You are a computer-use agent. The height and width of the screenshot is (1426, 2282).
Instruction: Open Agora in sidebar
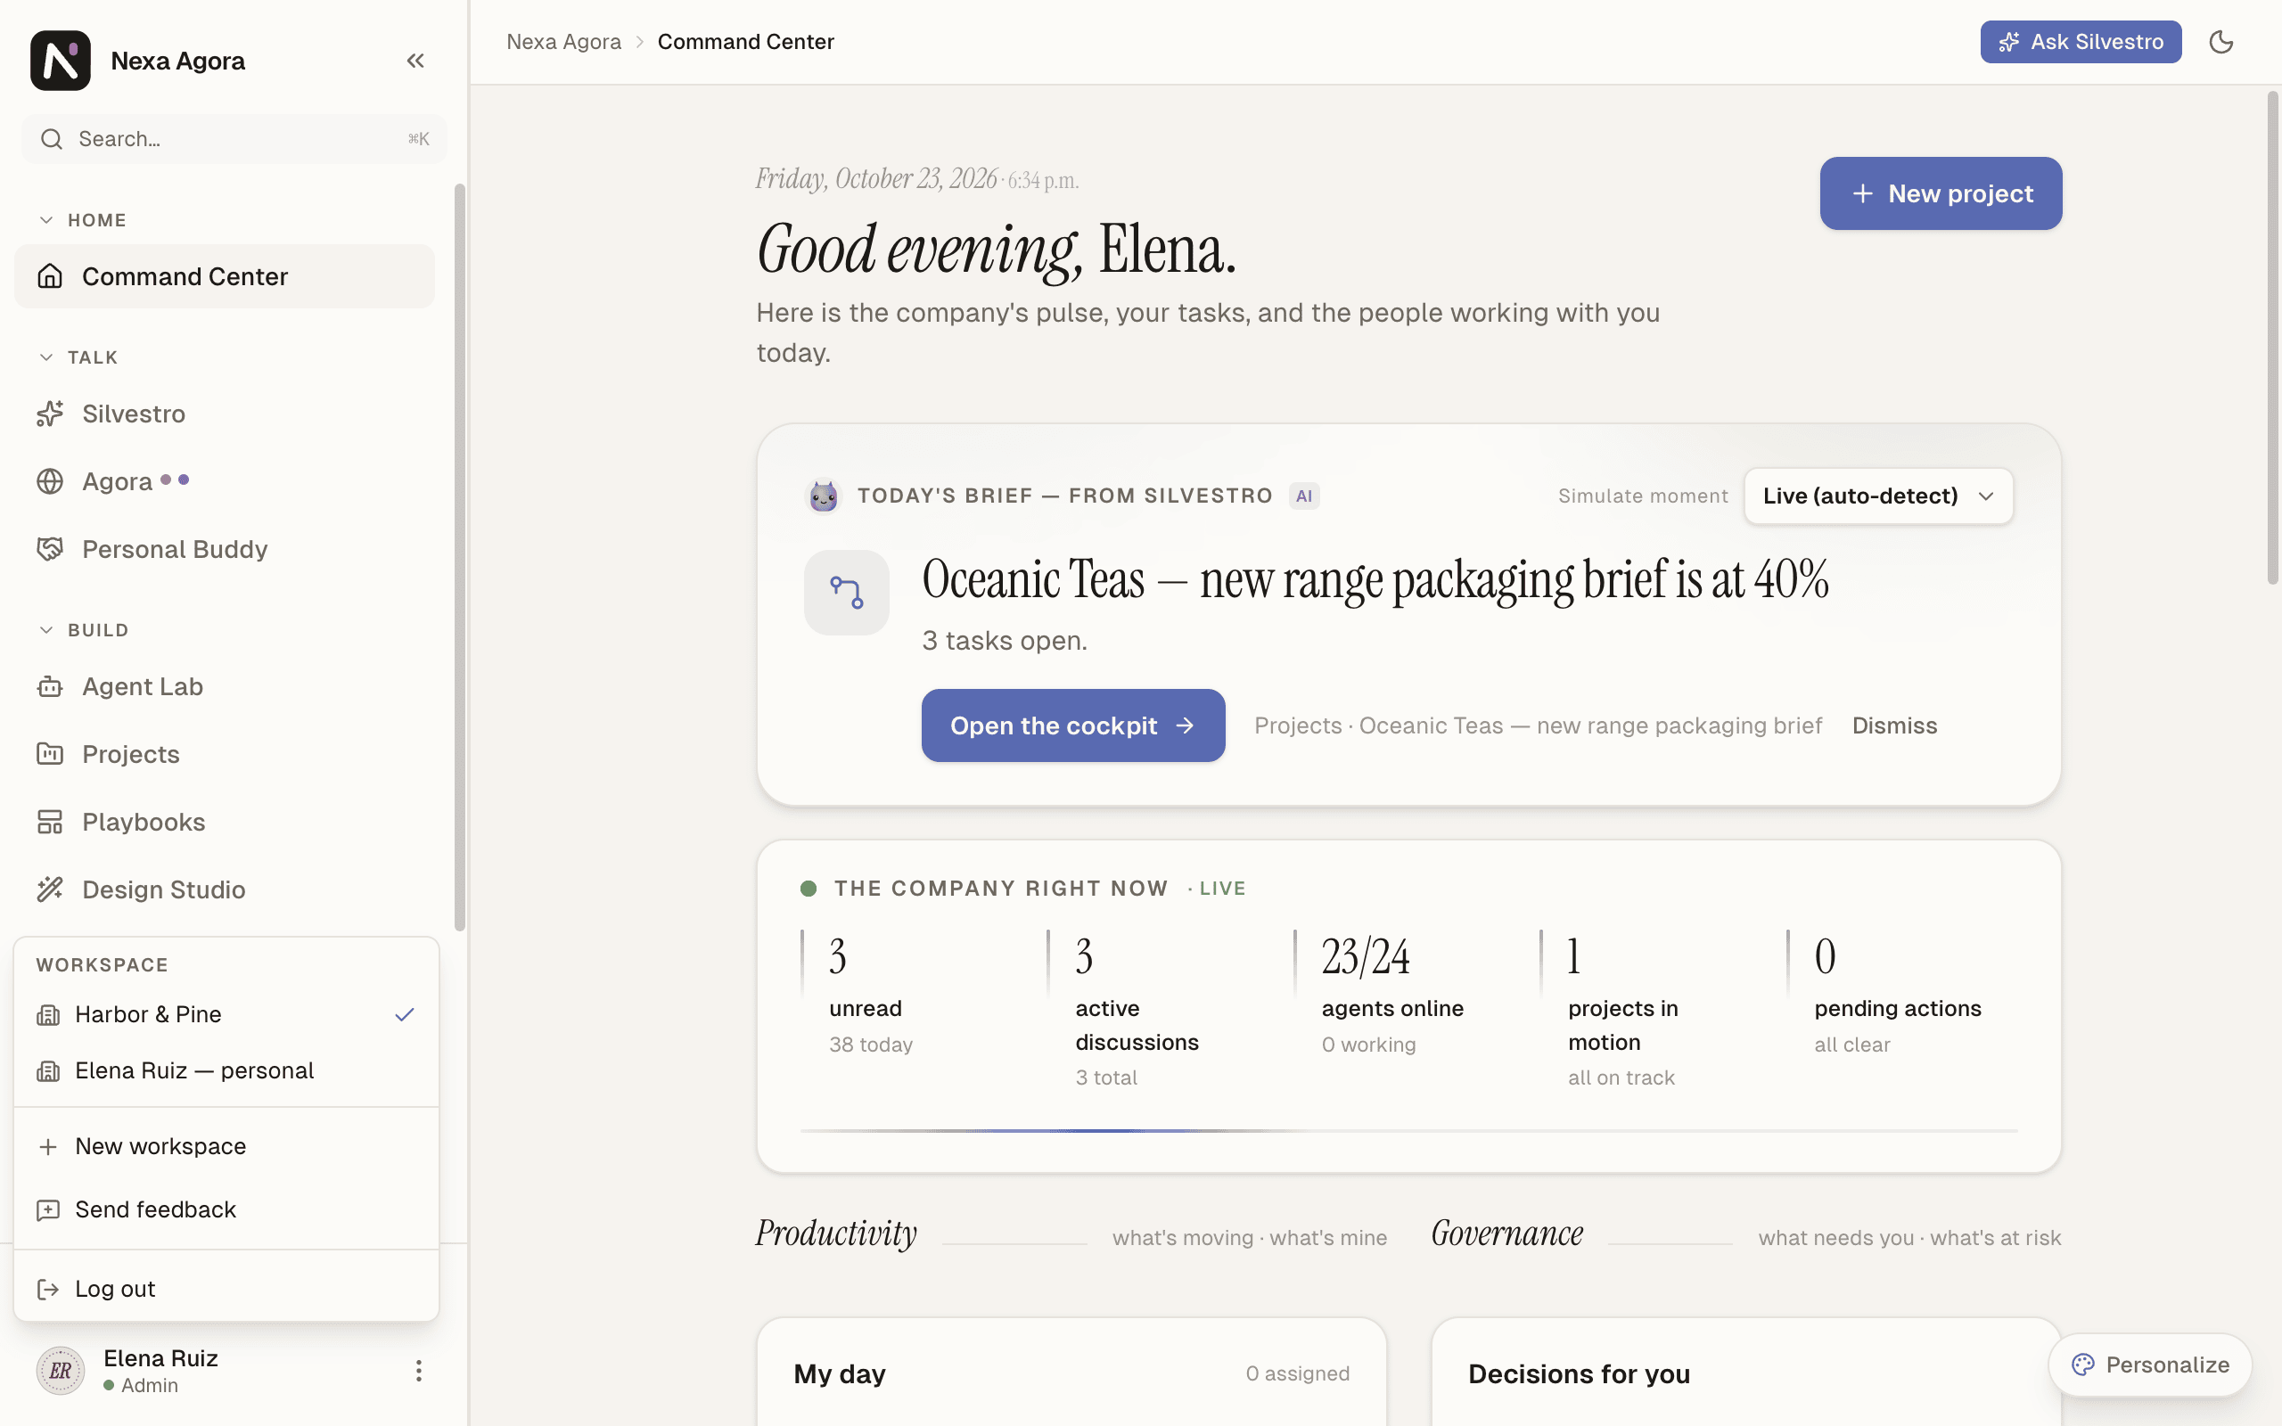[225, 481]
